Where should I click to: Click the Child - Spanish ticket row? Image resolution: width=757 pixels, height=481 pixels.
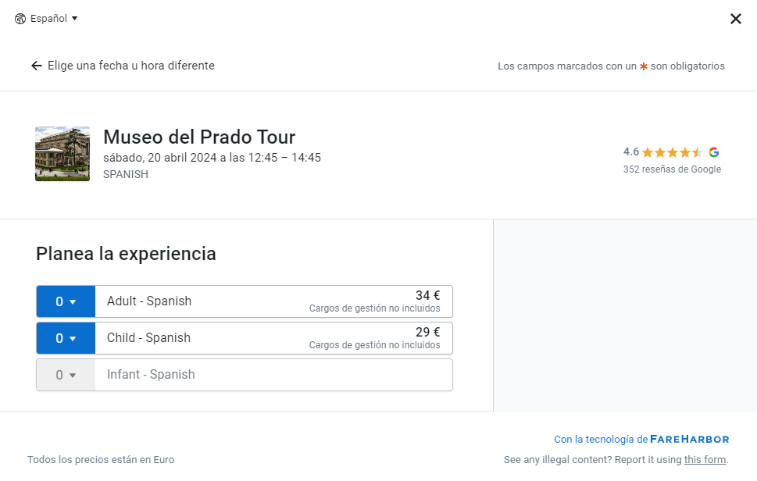point(273,338)
